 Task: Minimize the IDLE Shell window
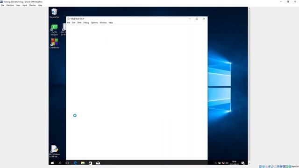pos(190,19)
